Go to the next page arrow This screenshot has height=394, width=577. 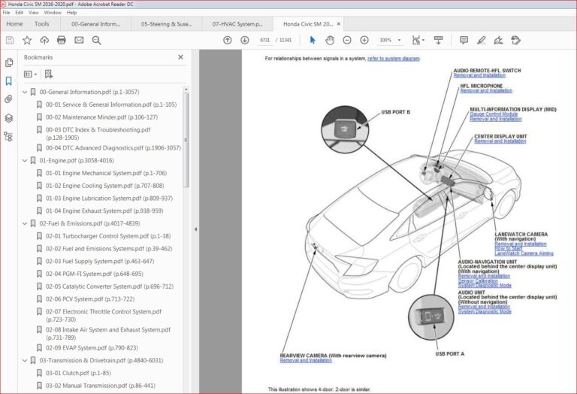pos(245,40)
